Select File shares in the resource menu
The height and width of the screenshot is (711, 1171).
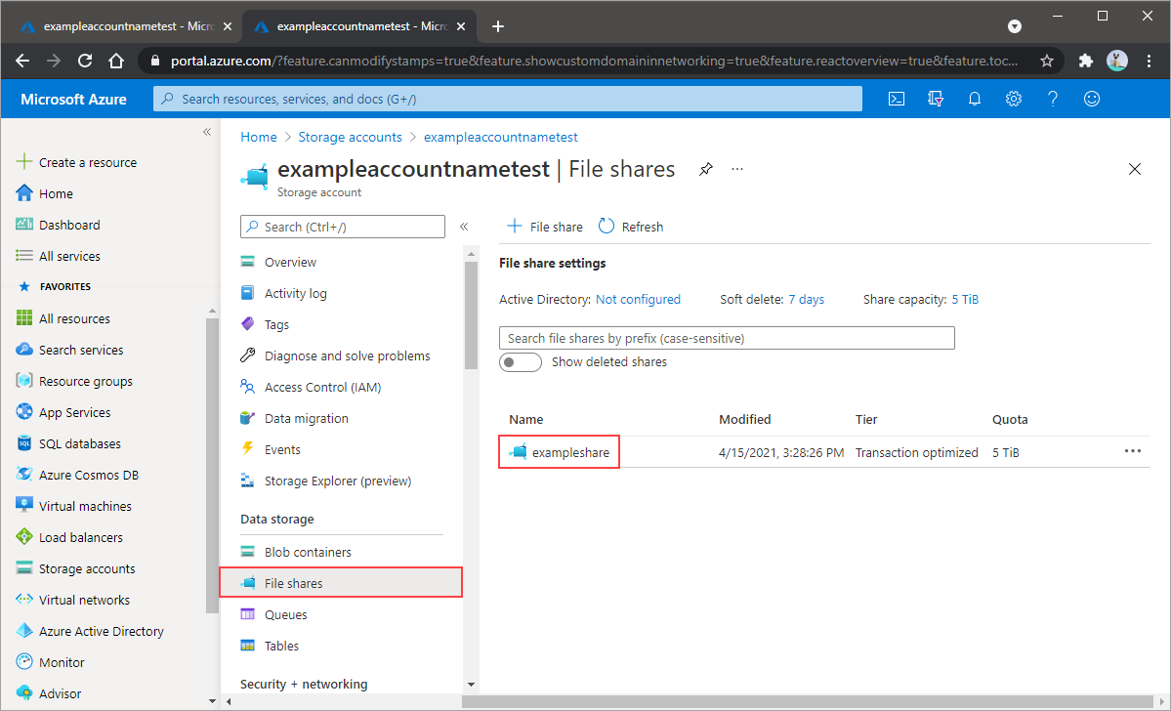(341, 583)
